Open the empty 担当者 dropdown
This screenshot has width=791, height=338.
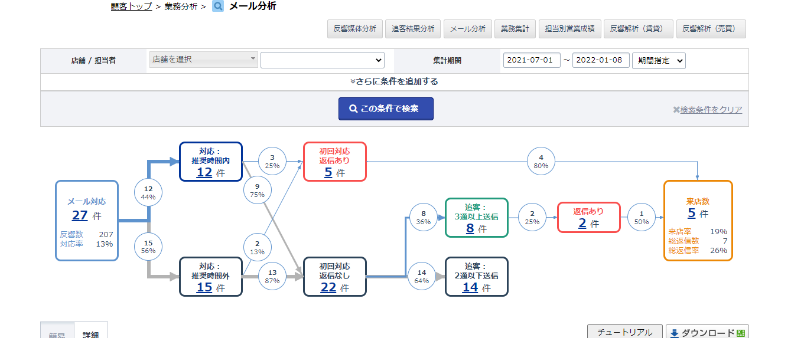click(322, 60)
